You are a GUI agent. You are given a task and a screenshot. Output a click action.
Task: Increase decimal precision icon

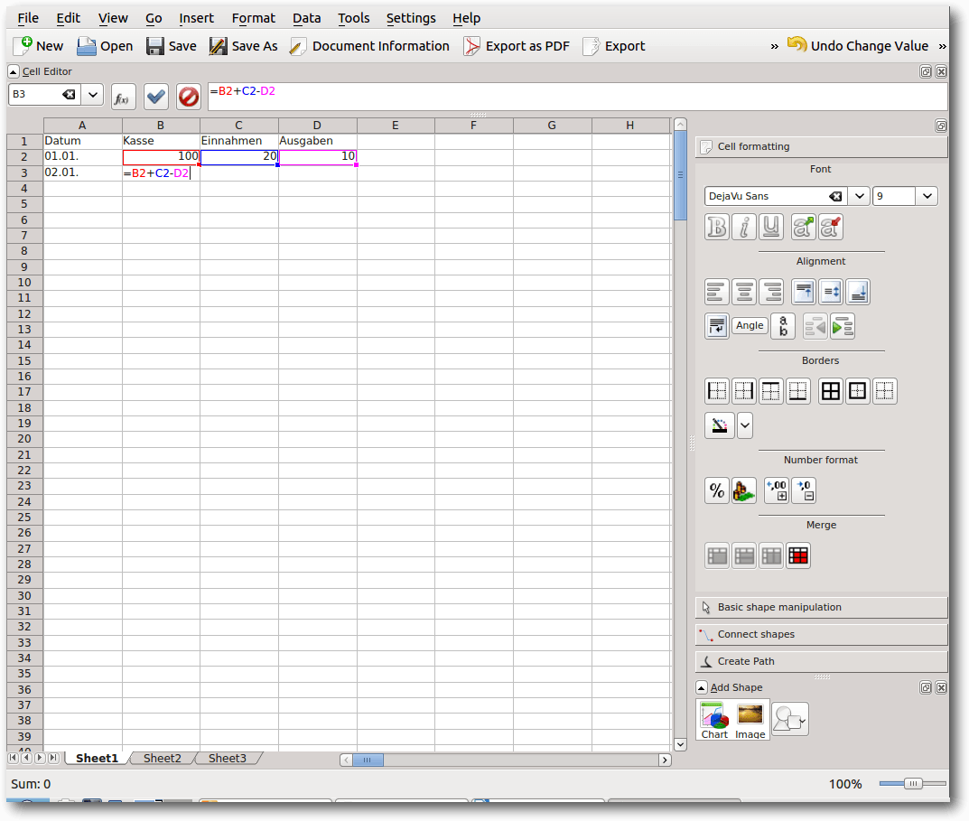point(777,490)
